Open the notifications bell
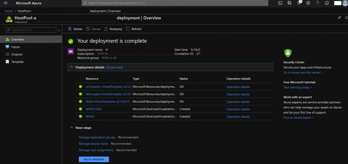Screen dimensions: 348x164 point(299,3)
